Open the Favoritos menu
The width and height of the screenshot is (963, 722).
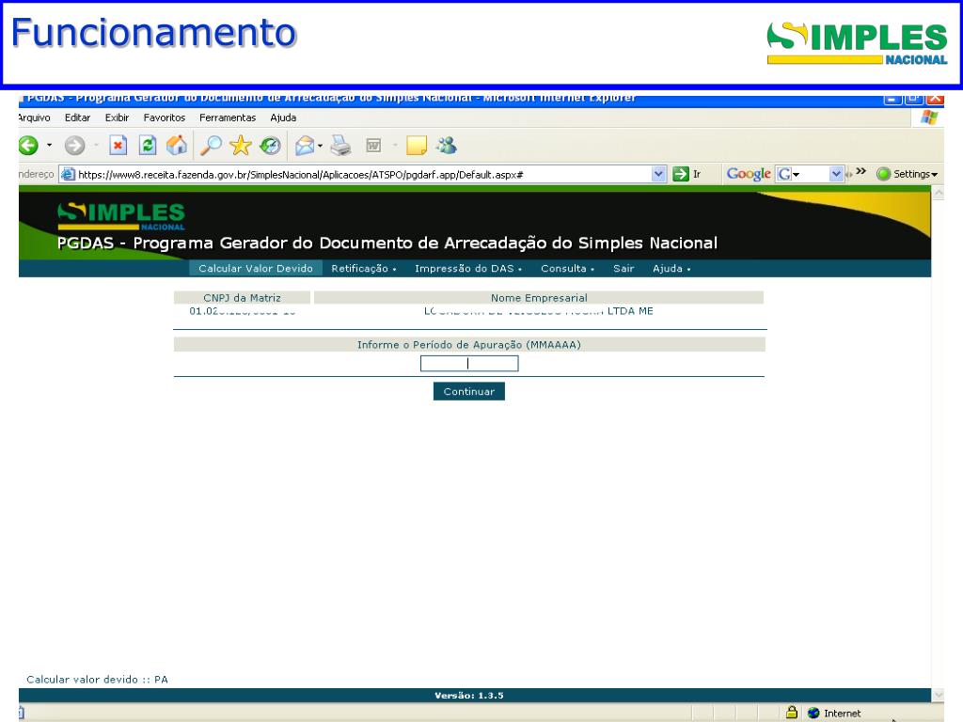tap(164, 118)
